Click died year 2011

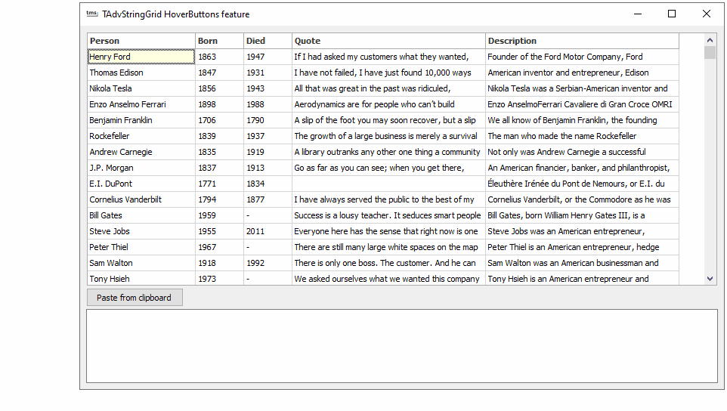pos(268,231)
